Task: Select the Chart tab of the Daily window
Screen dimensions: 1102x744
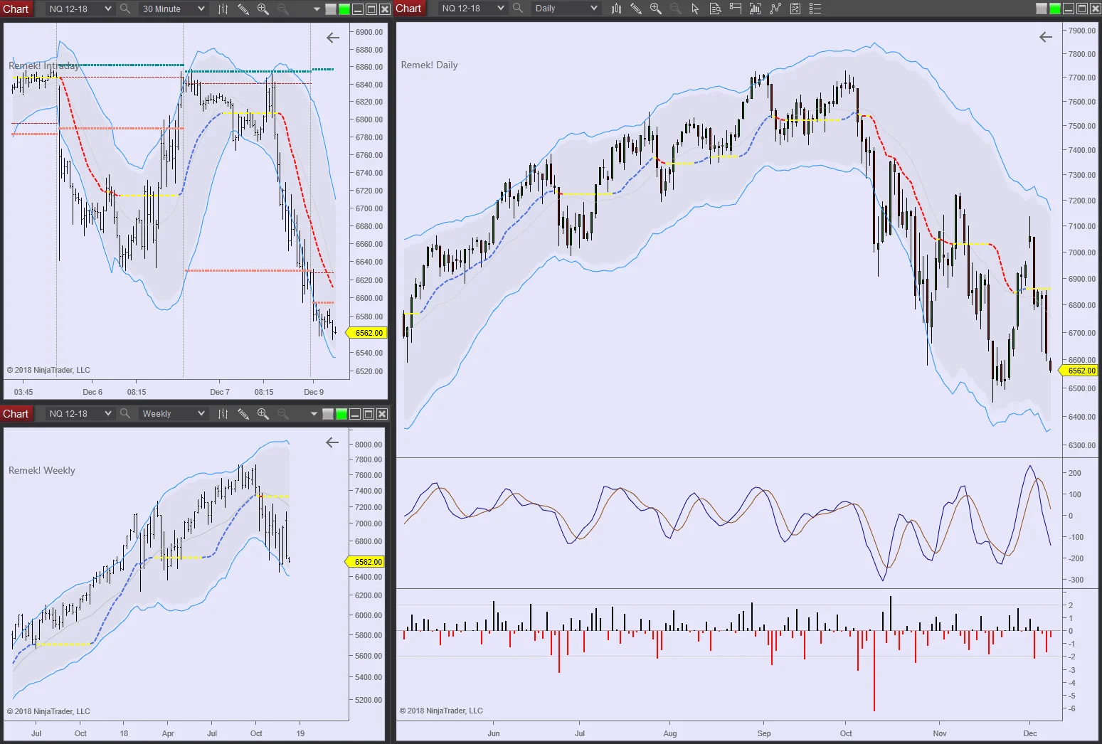Action: pyautogui.click(x=408, y=9)
